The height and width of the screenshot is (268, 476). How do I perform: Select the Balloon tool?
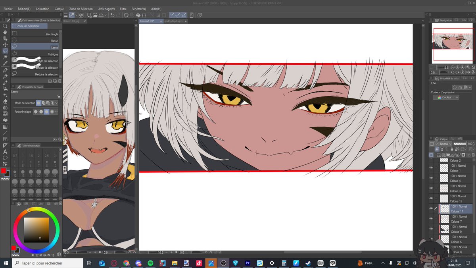(5, 158)
